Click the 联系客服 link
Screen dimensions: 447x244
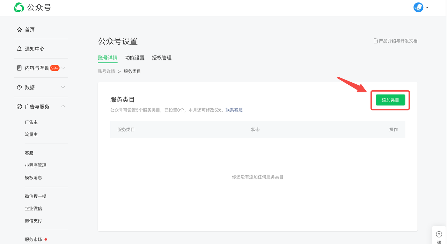(x=234, y=110)
